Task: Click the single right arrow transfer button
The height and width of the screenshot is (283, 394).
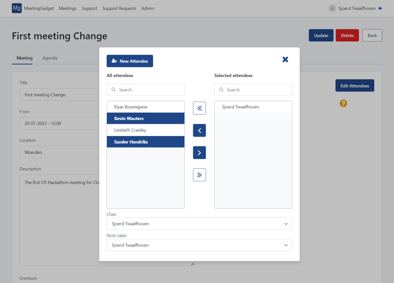Action: click(199, 153)
